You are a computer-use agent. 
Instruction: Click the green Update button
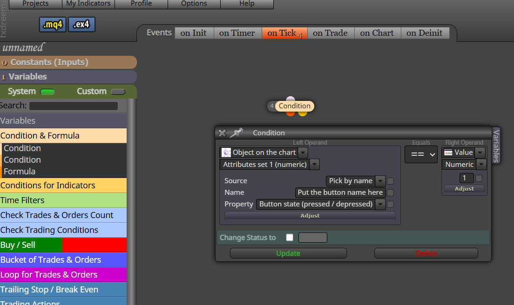(x=288, y=253)
